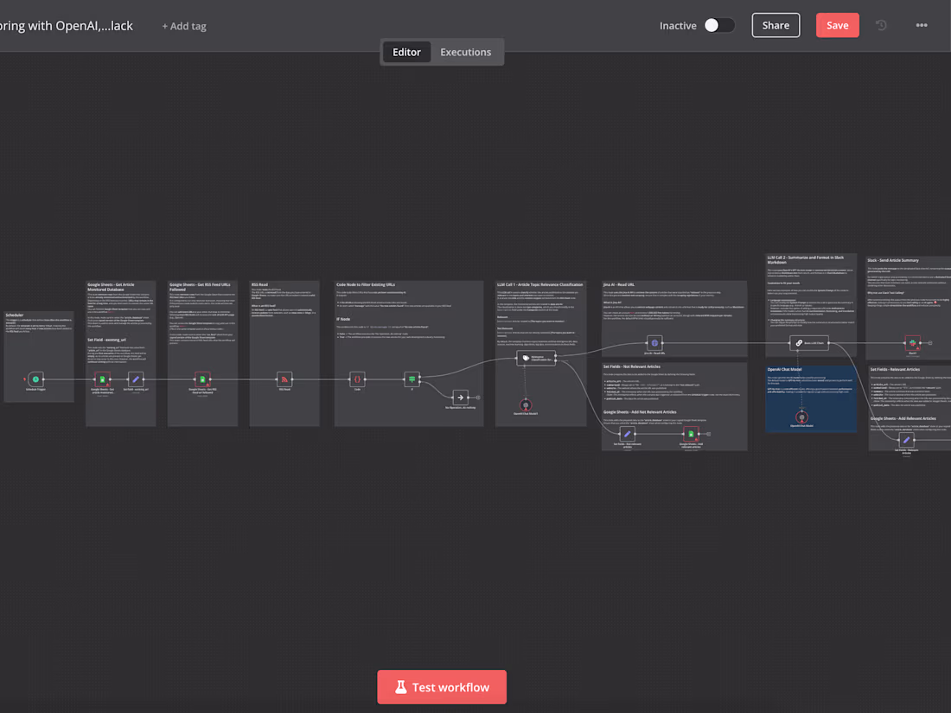The width and height of the screenshot is (951, 713).
Task: Select the Relevance Classification node
Action: (535, 357)
